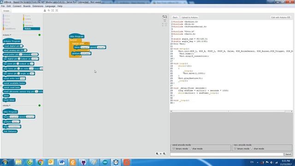Open the Help menu
The image size is (295, 166).
(x=60, y=6)
